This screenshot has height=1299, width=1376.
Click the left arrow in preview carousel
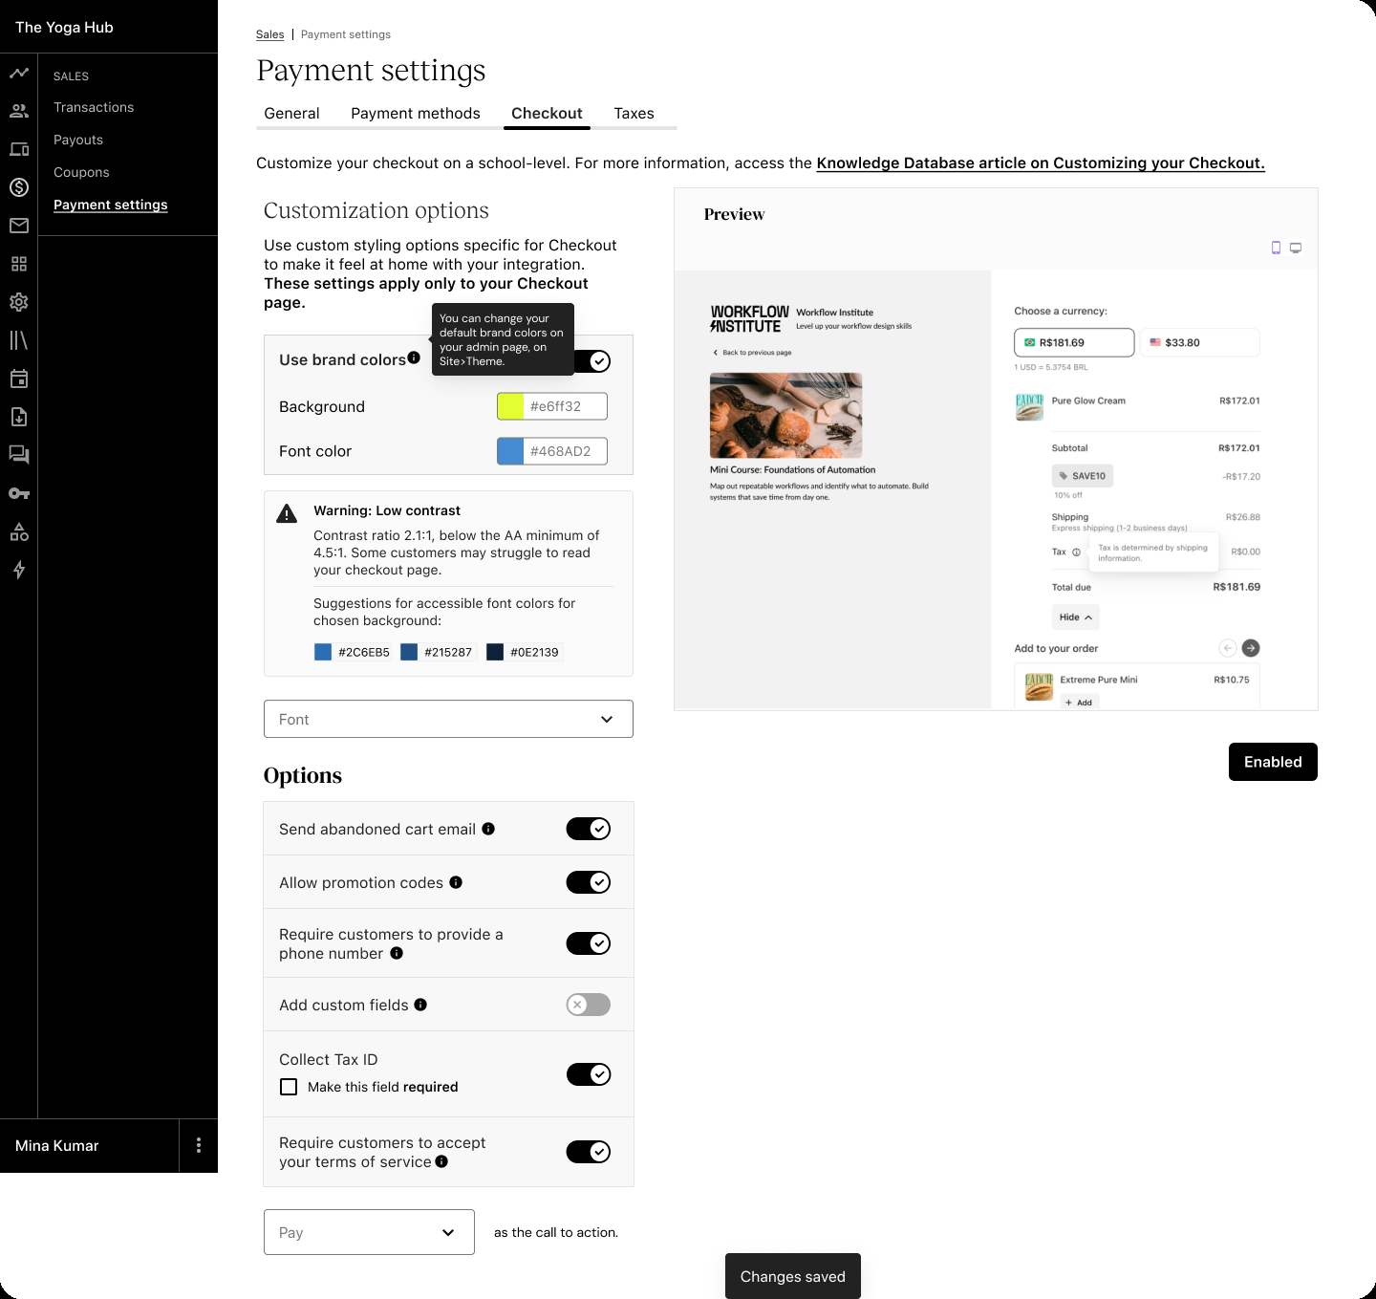1228,648
